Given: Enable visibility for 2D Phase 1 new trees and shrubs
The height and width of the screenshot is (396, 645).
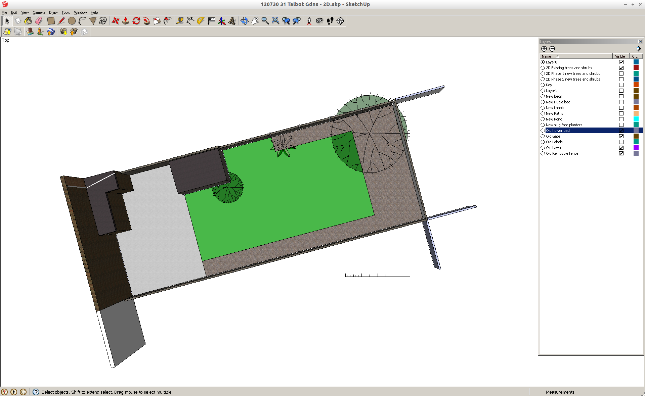Looking at the screenshot, I should tap(621, 73).
